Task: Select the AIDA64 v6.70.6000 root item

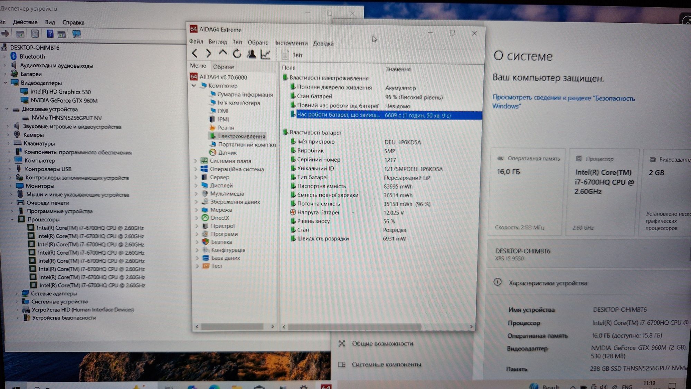Action: [x=219, y=77]
